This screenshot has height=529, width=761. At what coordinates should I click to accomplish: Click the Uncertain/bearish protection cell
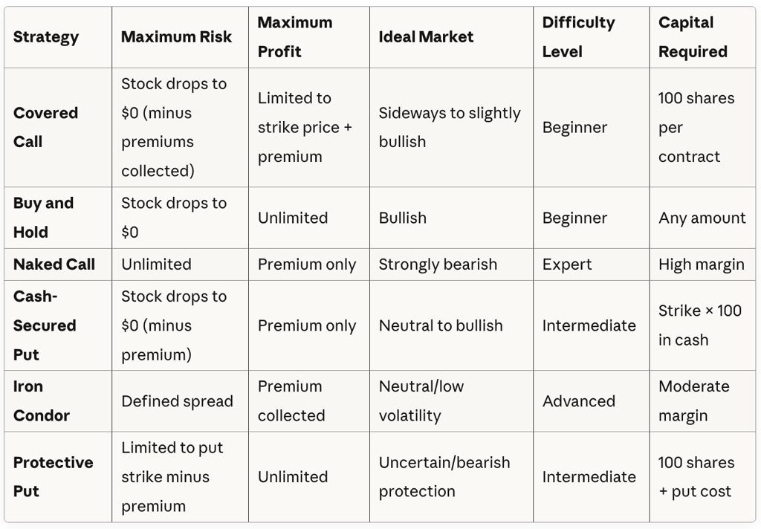coord(444,477)
